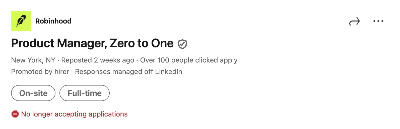
Task: Click the "Promoted by hirer" label
Action: tap(40, 72)
